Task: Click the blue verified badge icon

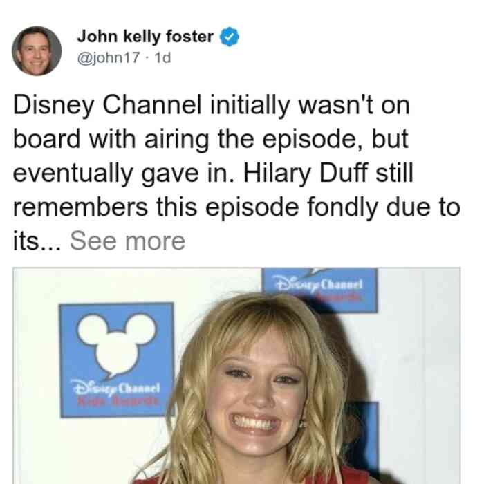Action: (x=230, y=37)
